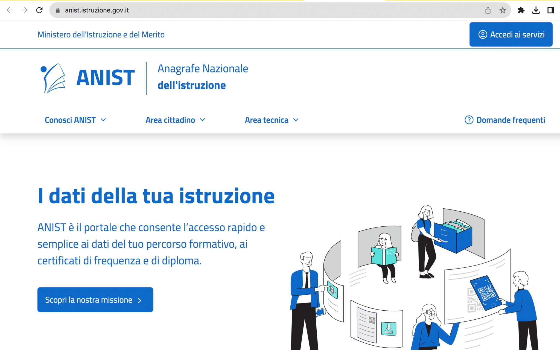Click the question mark icon by Domande frequenti
Screen dimensions: 560x350
pos(469,120)
